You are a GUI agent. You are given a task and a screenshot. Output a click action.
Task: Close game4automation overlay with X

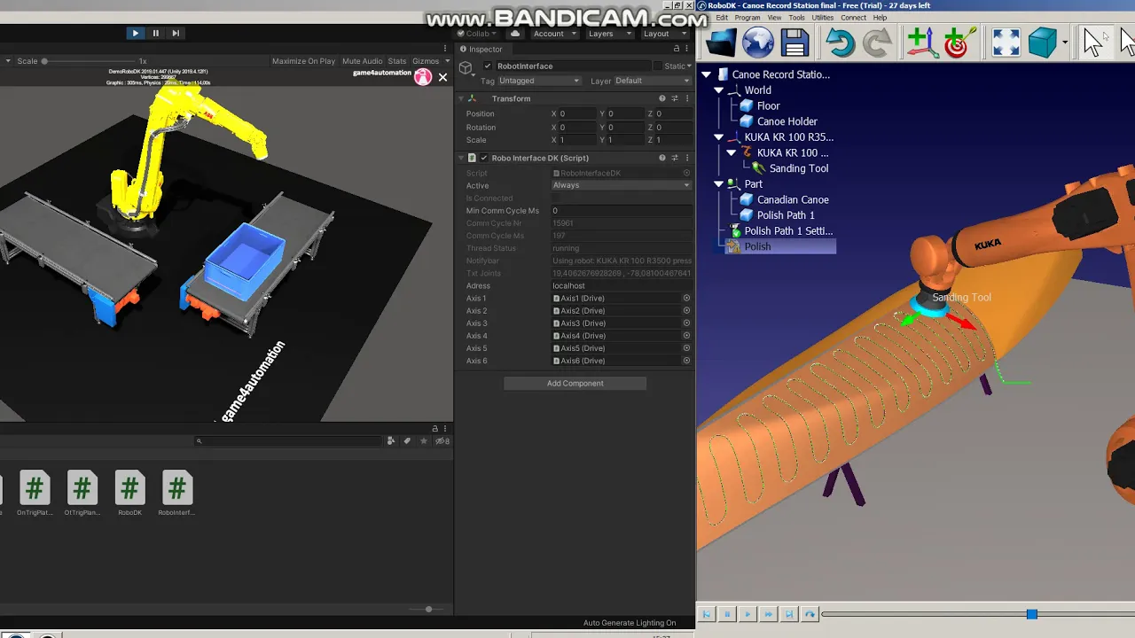[442, 77]
